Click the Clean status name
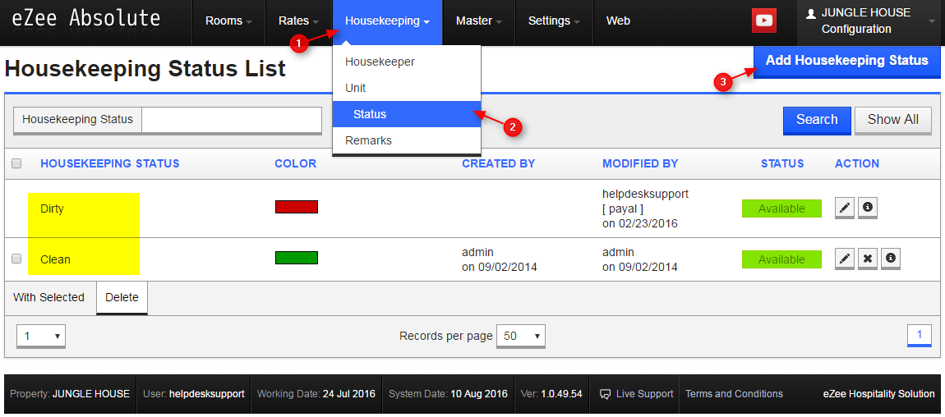The image size is (945, 417). coord(55,260)
